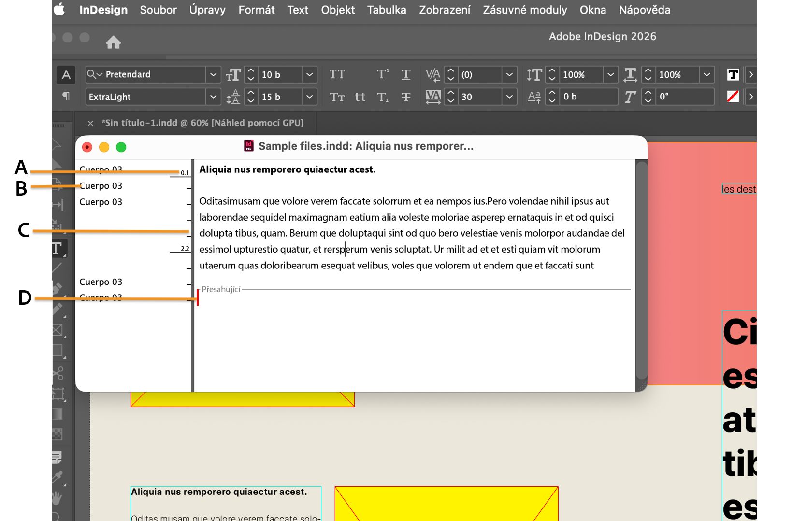Open the InDesign application menu
The image size is (807, 521).
pos(103,10)
